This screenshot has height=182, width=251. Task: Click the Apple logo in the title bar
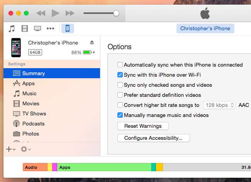tap(205, 13)
